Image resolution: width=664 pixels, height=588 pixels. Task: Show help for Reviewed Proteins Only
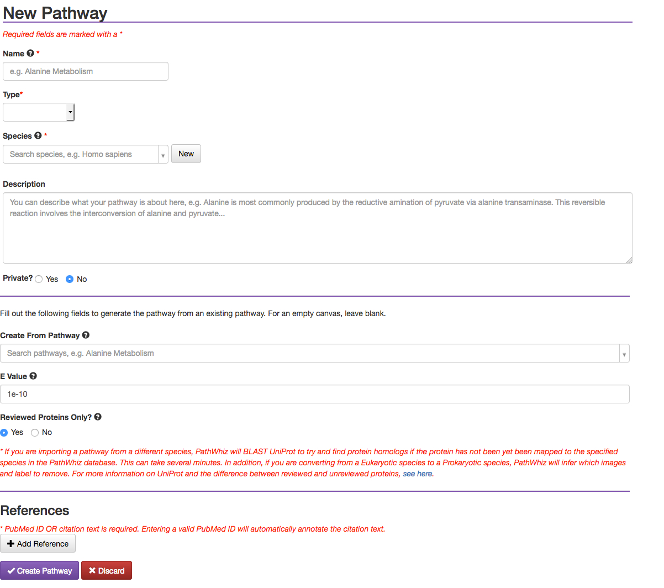[x=98, y=417]
